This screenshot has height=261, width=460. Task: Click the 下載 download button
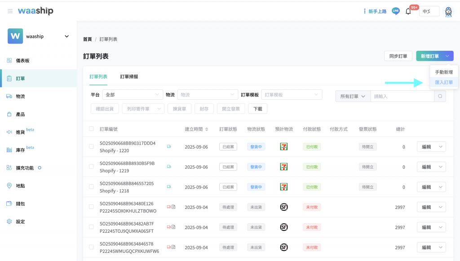point(257,109)
